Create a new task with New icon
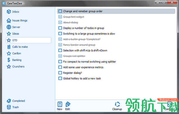Screen dimensions: 179x114 click(60, 104)
